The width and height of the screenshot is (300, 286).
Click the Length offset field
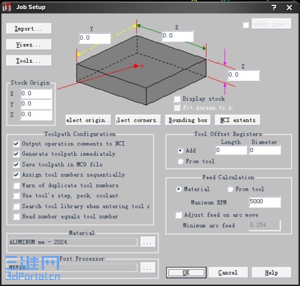pyautogui.click(x=231, y=150)
